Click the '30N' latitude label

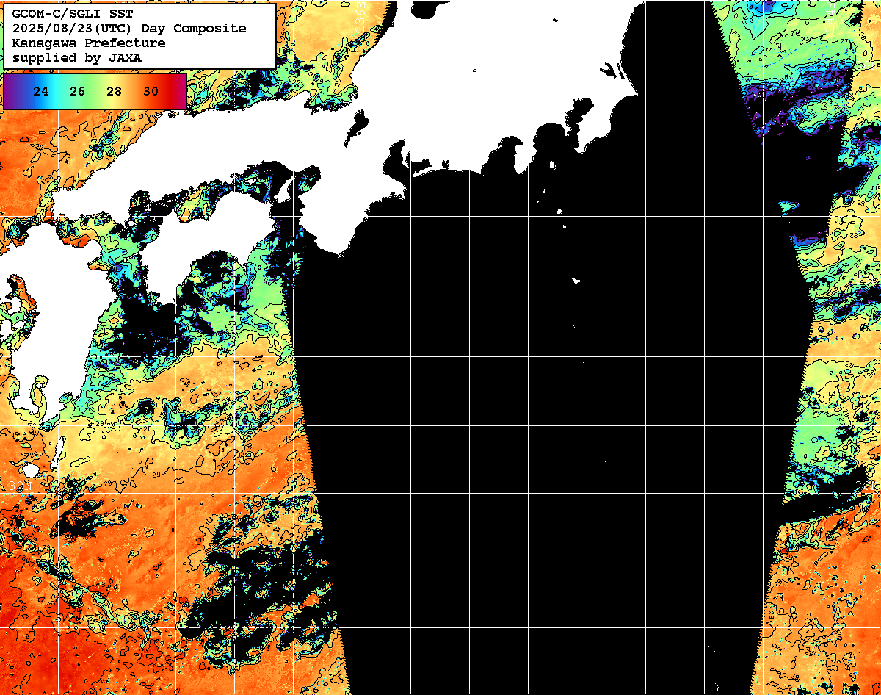[21, 486]
